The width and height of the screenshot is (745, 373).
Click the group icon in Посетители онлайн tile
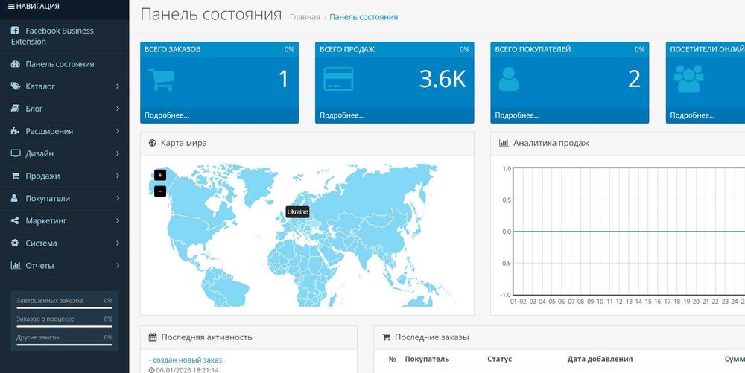688,79
